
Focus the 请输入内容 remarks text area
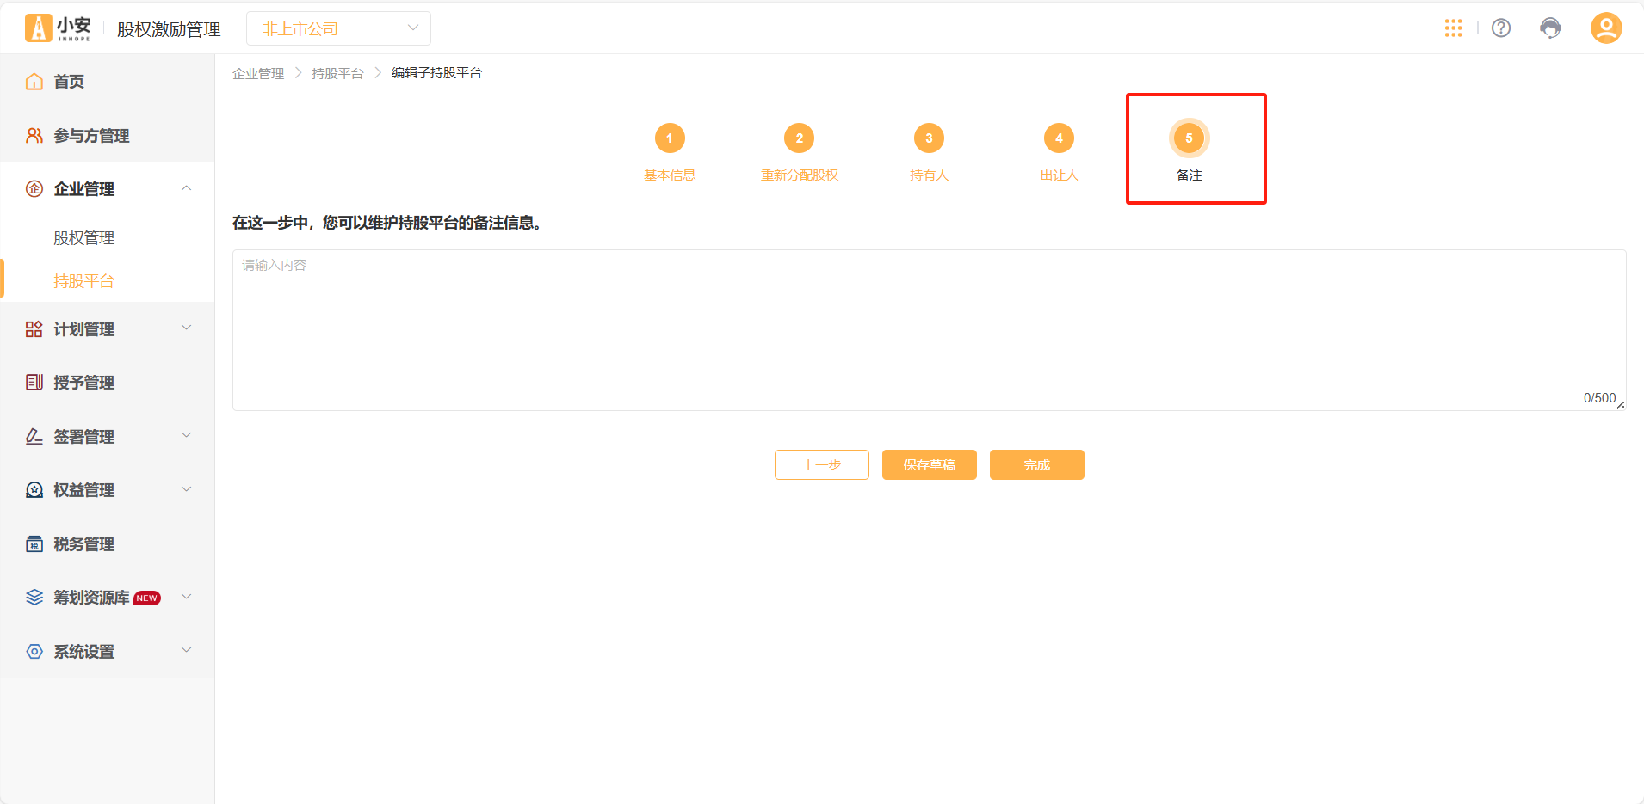tap(929, 330)
